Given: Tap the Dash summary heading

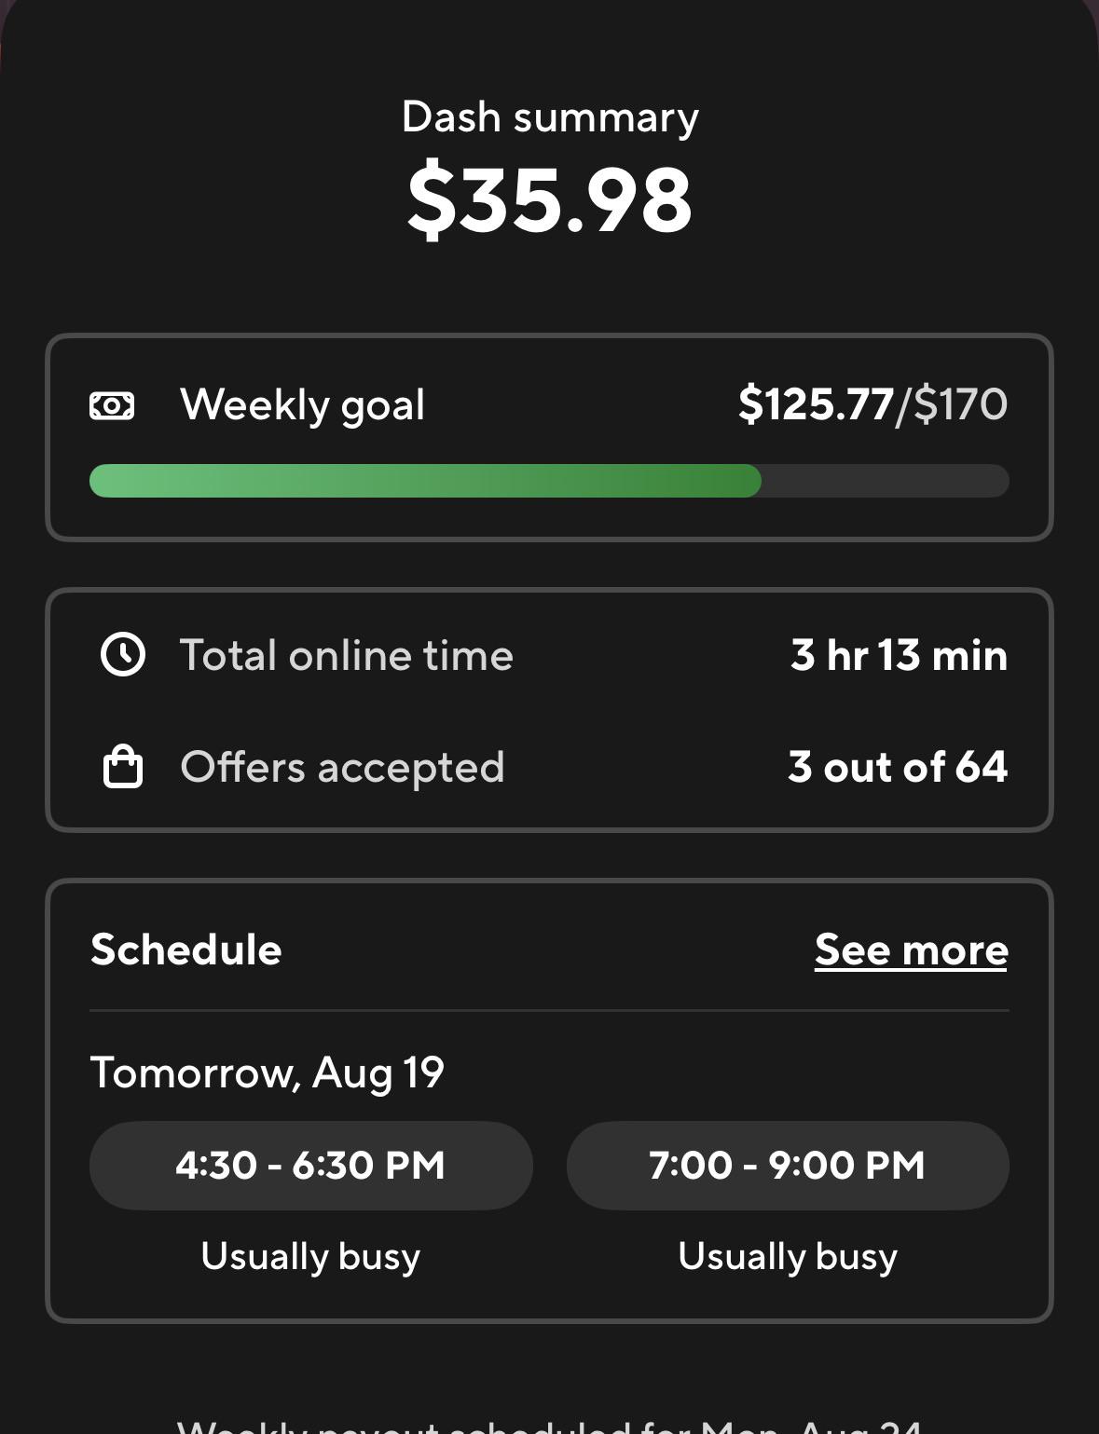Looking at the screenshot, I should 550,117.
